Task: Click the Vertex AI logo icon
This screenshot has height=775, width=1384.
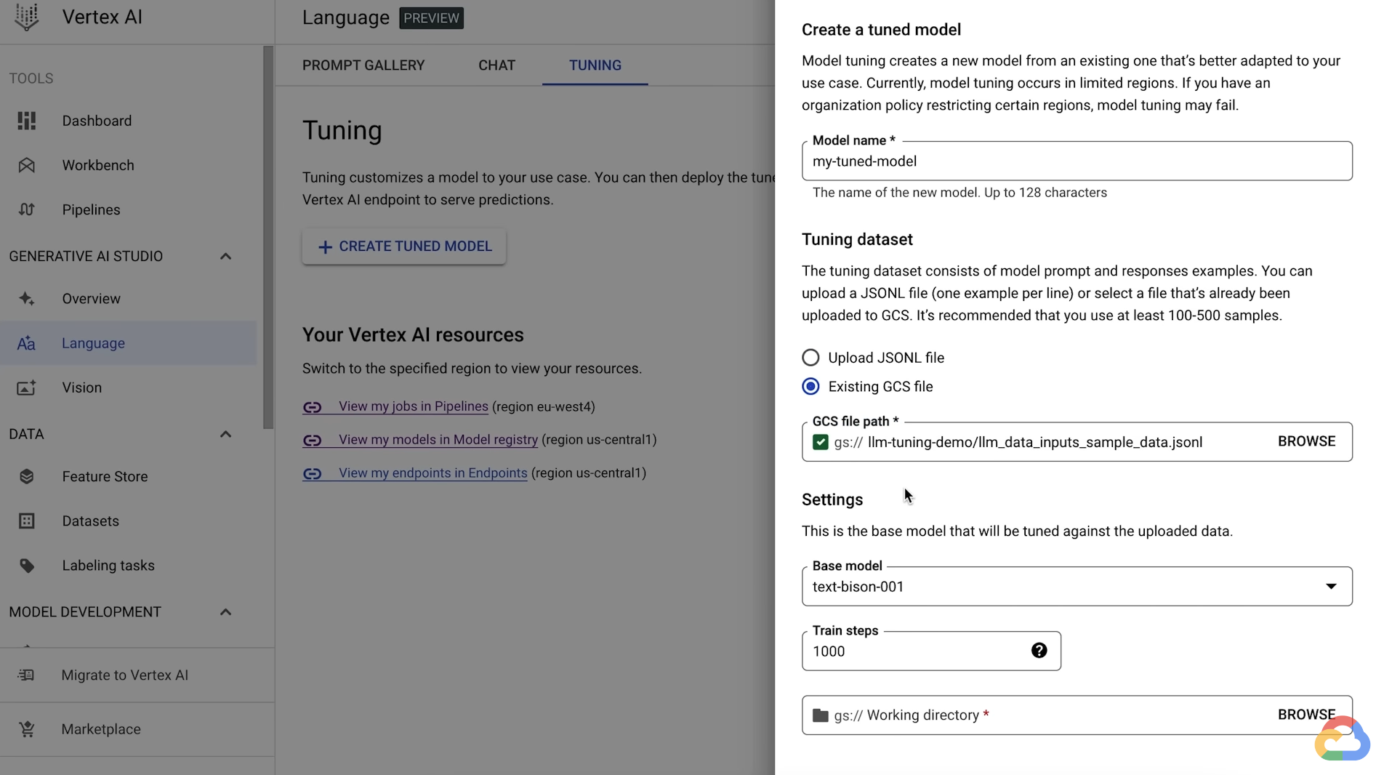Action: pos(27,17)
